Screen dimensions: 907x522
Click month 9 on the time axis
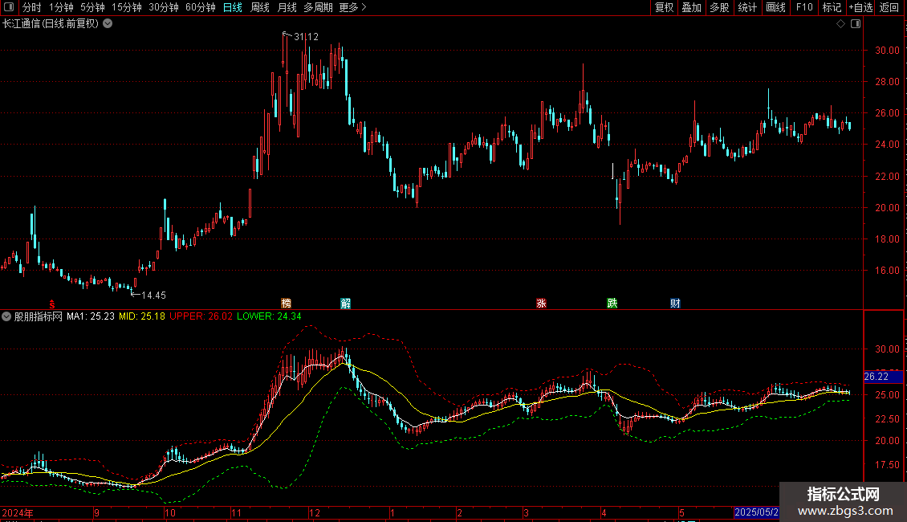pos(96,512)
